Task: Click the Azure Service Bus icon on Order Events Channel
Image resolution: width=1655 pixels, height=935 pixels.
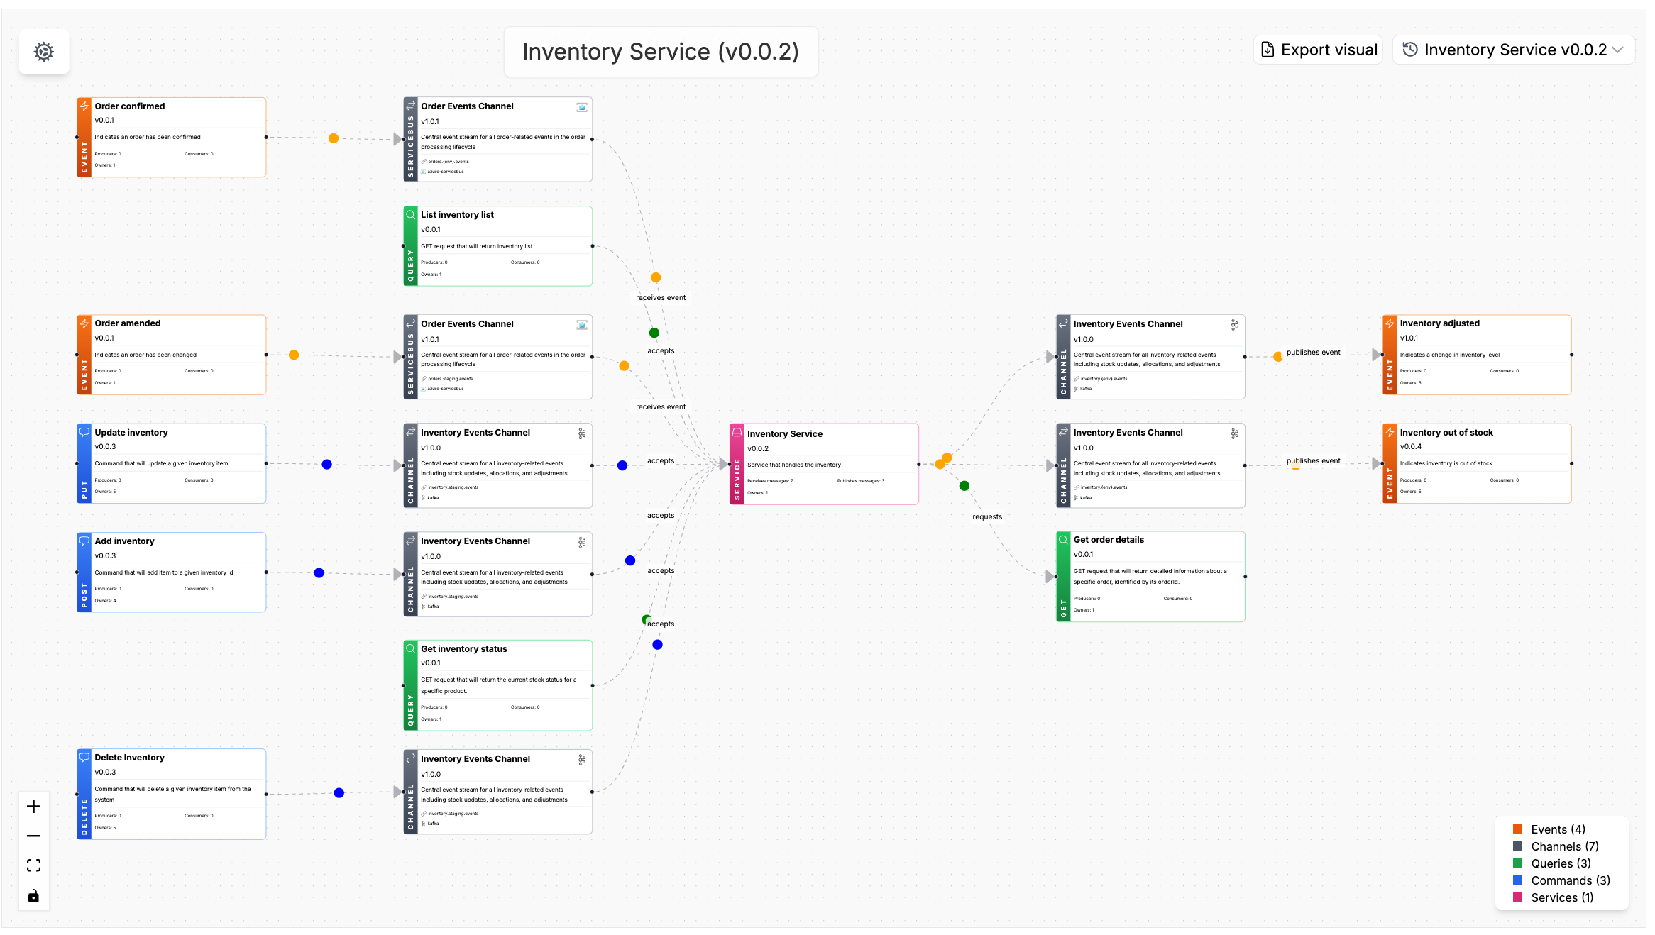Action: pos(582,106)
